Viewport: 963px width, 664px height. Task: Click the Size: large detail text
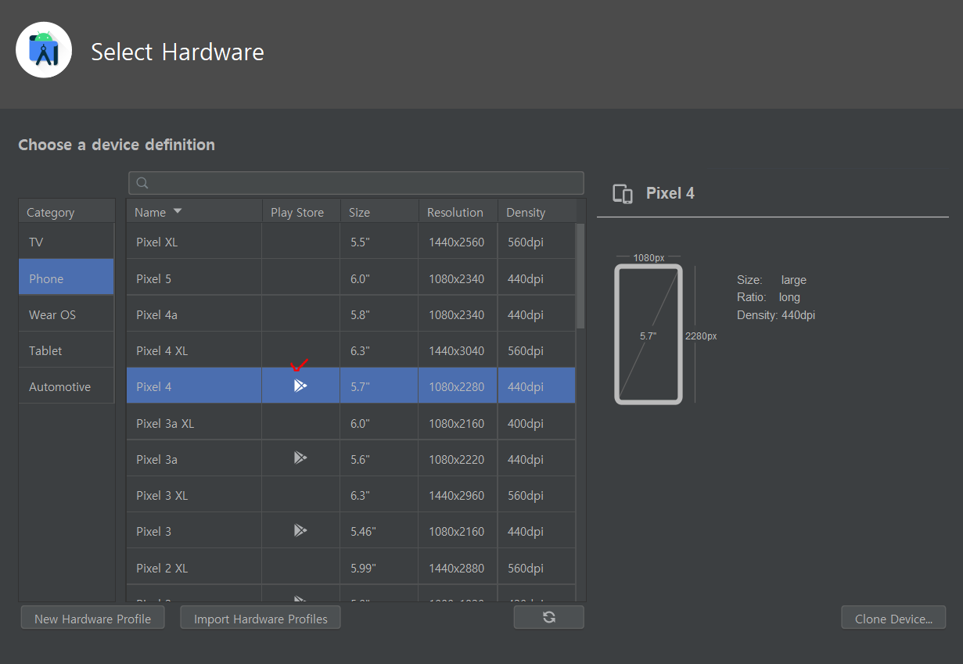click(x=771, y=280)
